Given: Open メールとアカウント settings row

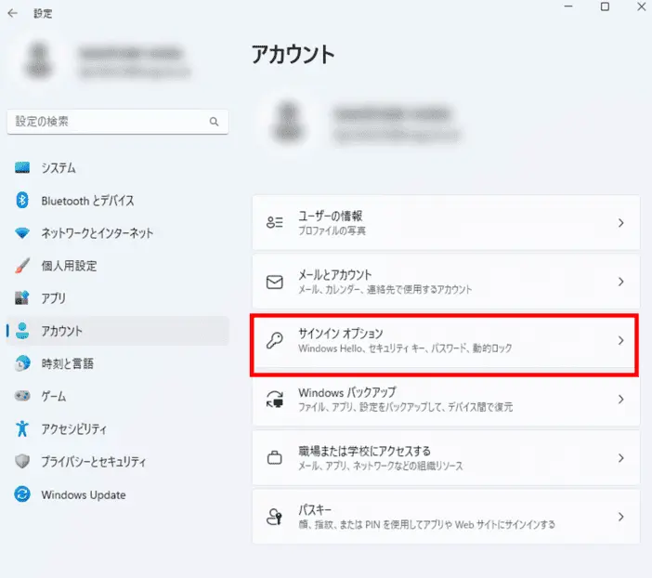Looking at the screenshot, I should [446, 282].
